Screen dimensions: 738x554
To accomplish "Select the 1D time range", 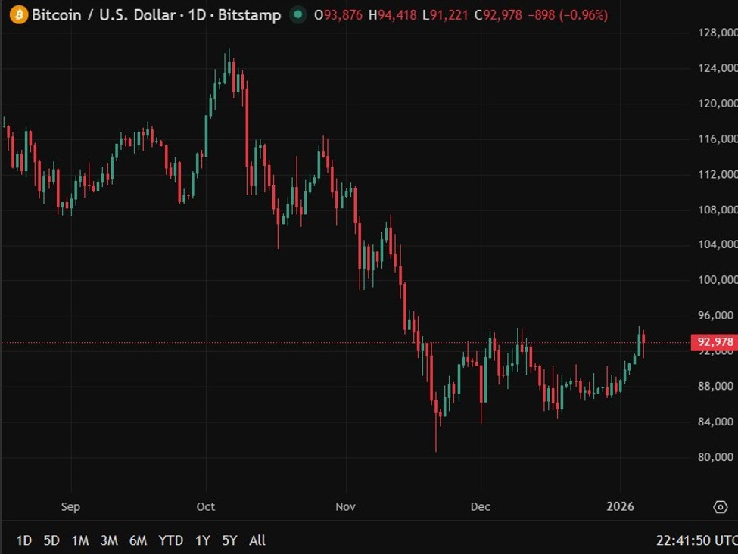I will (24, 540).
